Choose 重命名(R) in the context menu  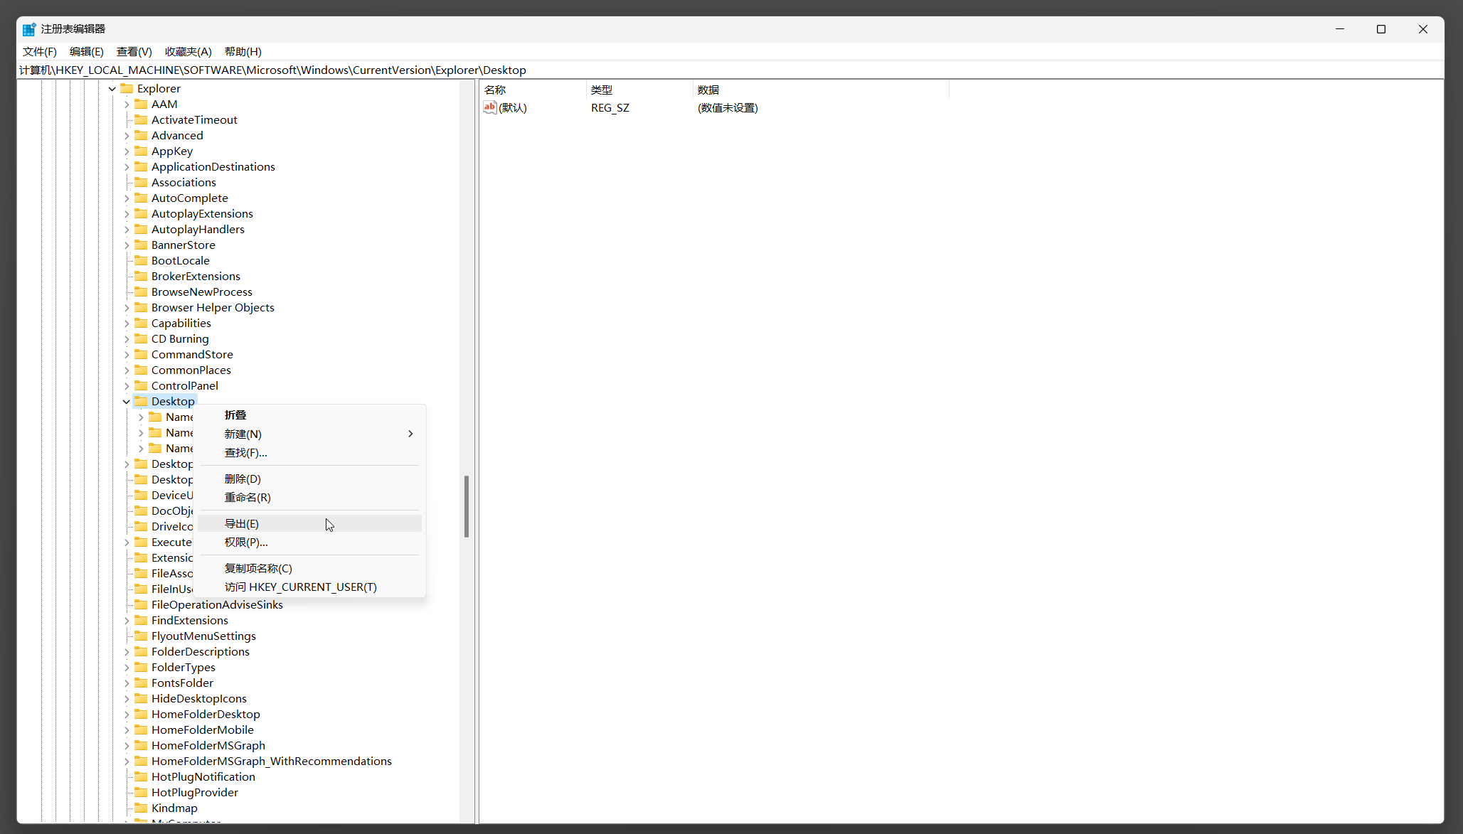pyautogui.click(x=310, y=498)
